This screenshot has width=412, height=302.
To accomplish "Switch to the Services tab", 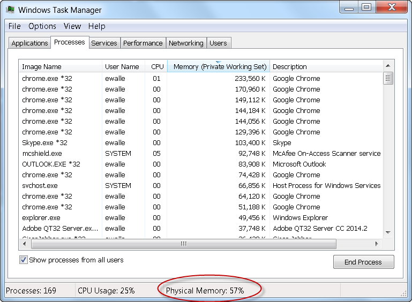I will click(x=104, y=43).
